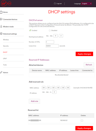The image size is (96, 131).
Task: Click the DHCPv4 server heading
Action: (36, 20)
